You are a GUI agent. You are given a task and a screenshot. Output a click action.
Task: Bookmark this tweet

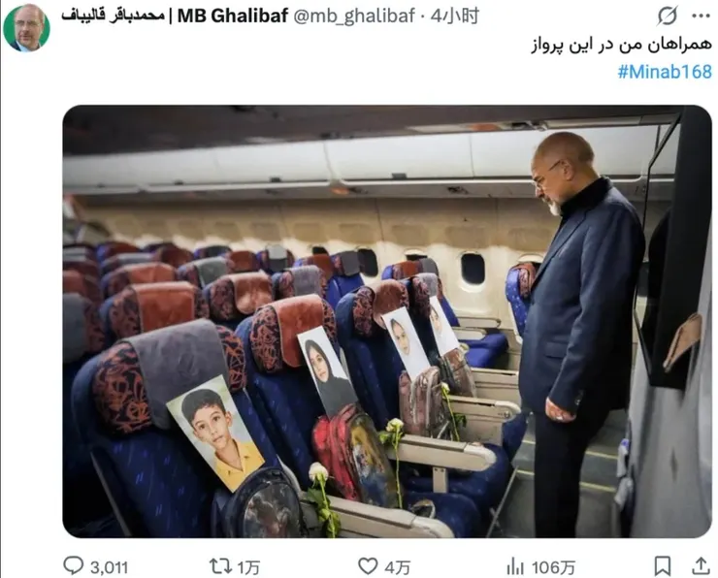pyautogui.click(x=662, y=566)
